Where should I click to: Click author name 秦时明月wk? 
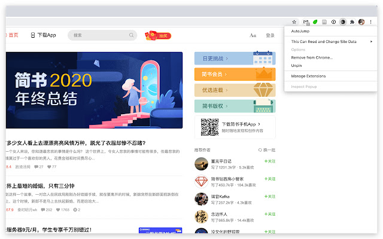click(x=28, y=210)
